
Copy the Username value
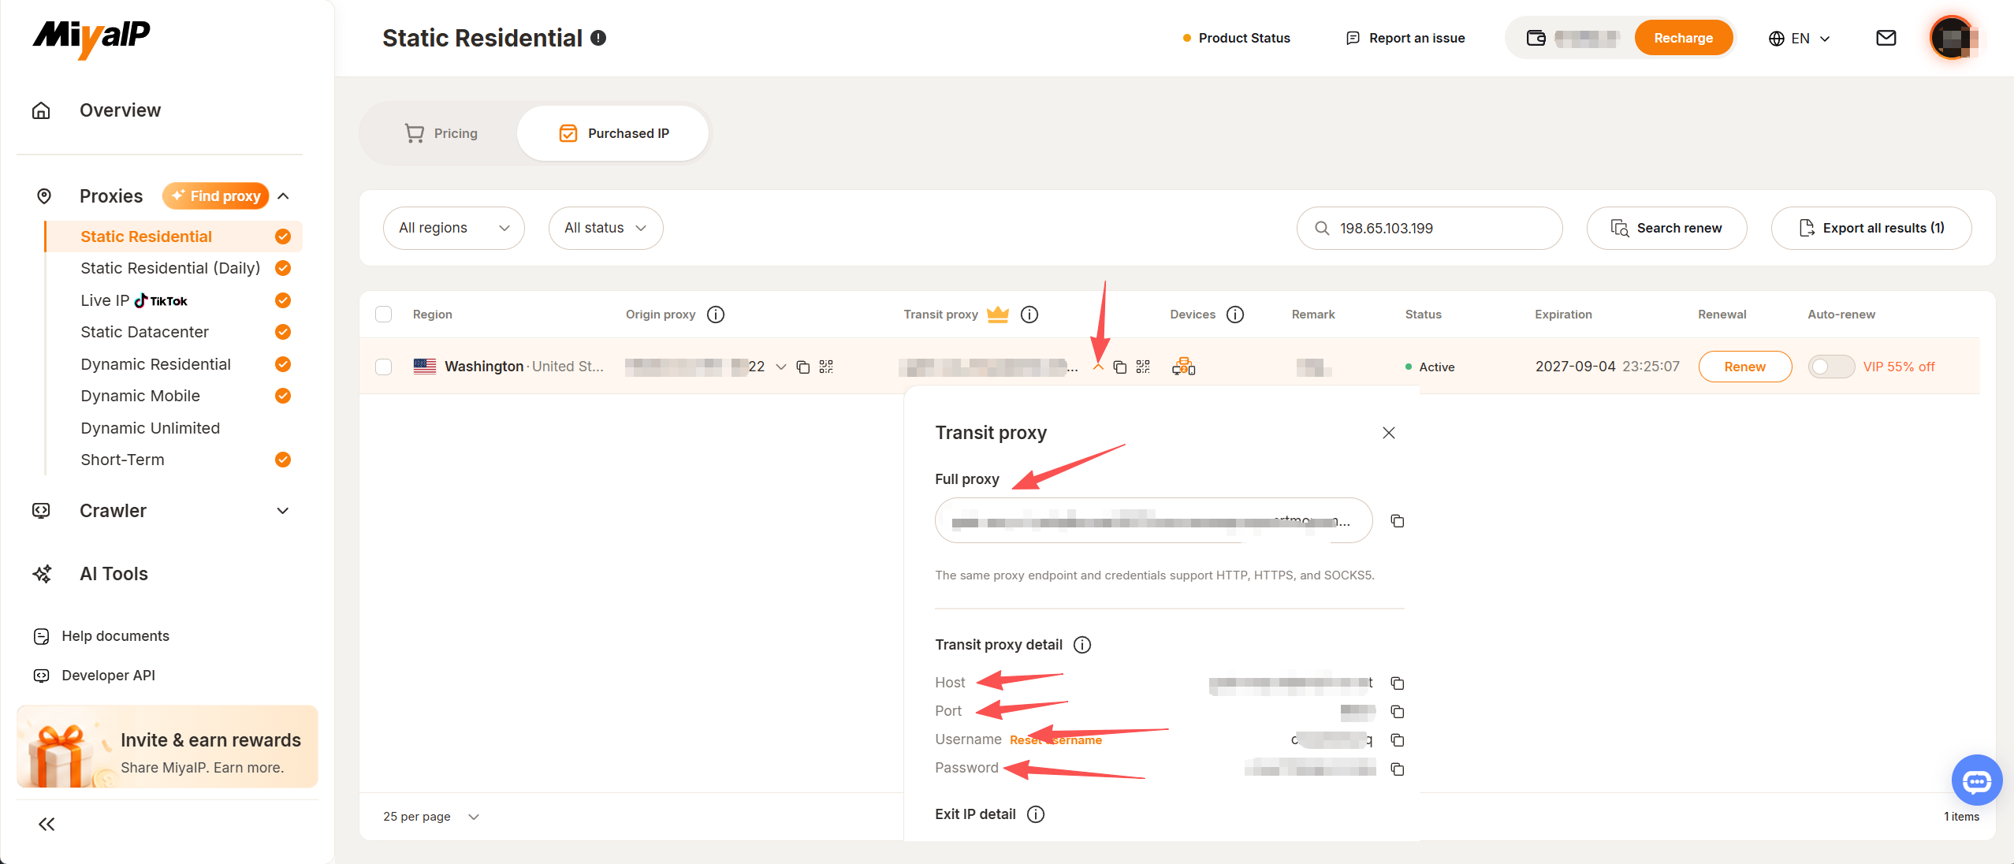1397,740
